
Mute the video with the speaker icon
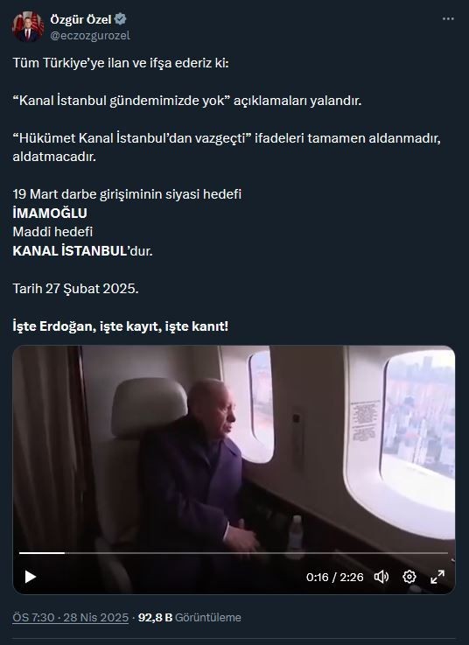381,577
